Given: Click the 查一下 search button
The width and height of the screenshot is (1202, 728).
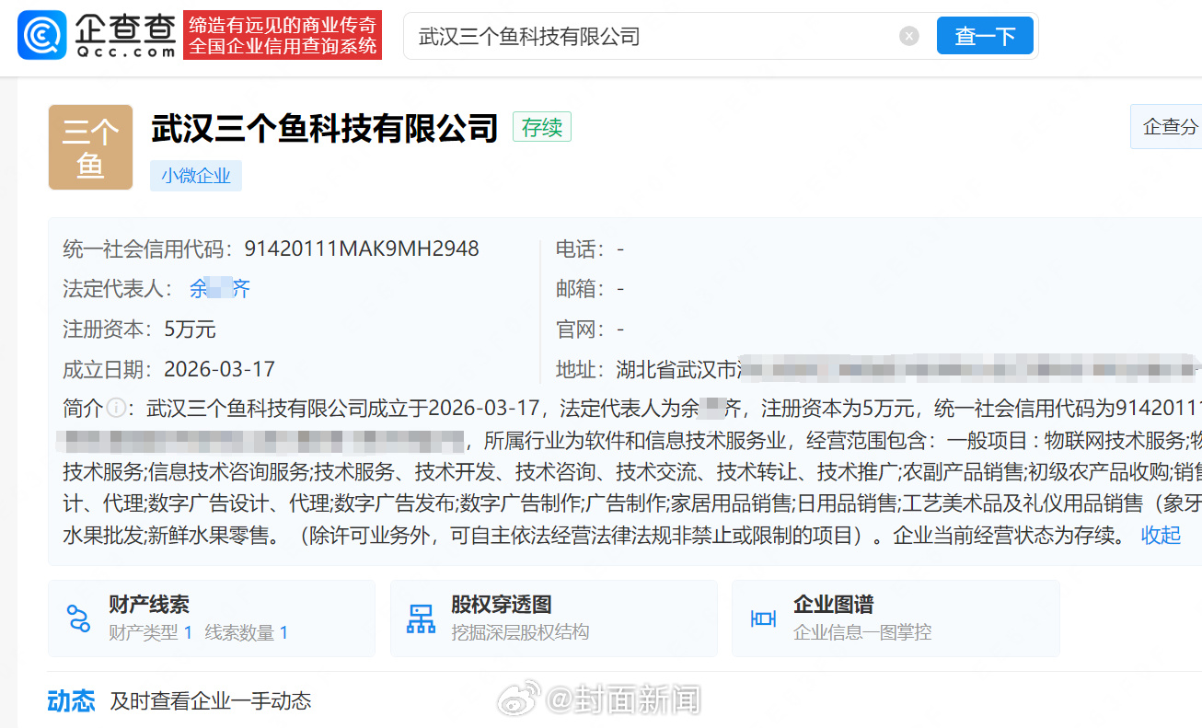Looking at the screenshot, I should pyautogui.click(x=985, y=36).
